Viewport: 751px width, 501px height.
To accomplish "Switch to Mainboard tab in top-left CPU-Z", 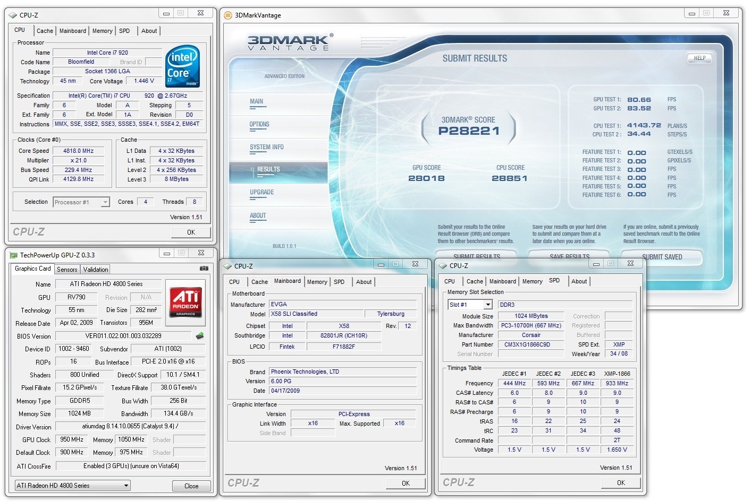I will 73,31.
